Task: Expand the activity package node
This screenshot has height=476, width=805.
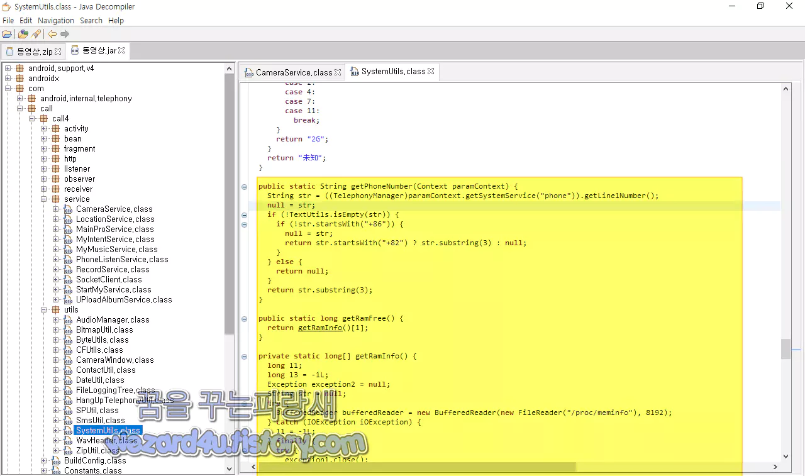Action: point(44,128)
